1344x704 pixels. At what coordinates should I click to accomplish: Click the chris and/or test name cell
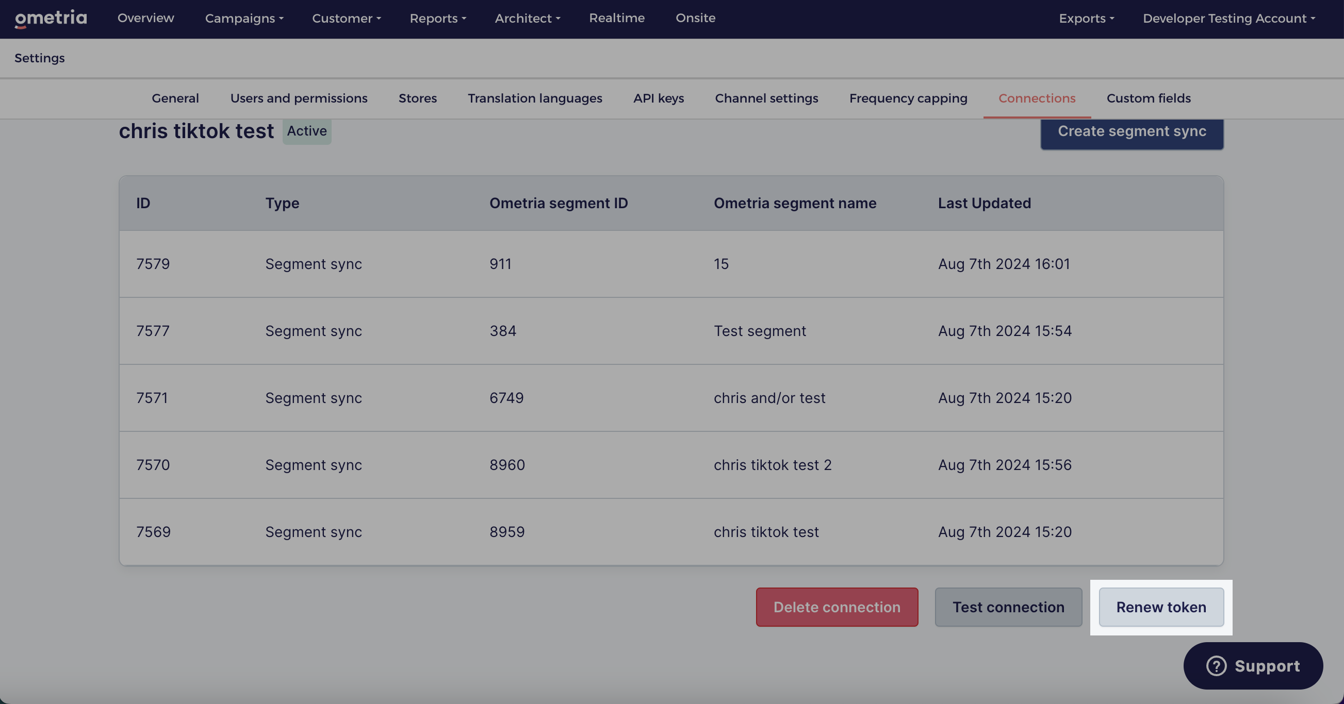pos(769,398)
